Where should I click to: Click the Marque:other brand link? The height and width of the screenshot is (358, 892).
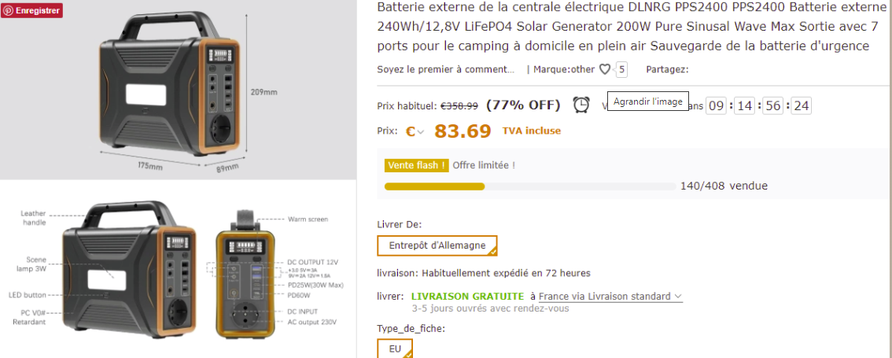point(564,69)
